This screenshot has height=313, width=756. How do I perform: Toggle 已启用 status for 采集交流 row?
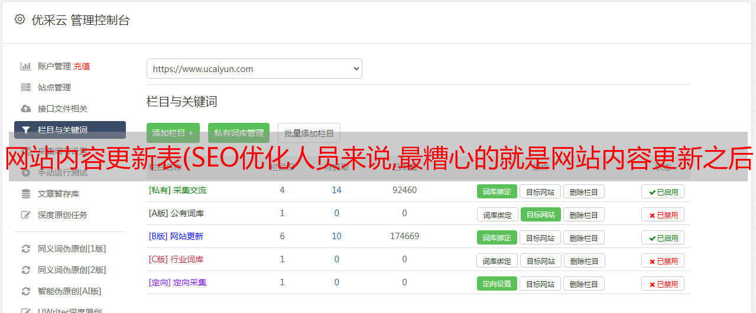point(663,191)
